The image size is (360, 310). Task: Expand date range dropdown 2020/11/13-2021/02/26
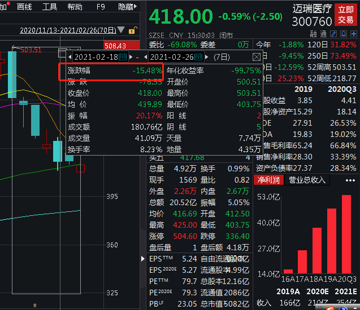click(122, 30)
